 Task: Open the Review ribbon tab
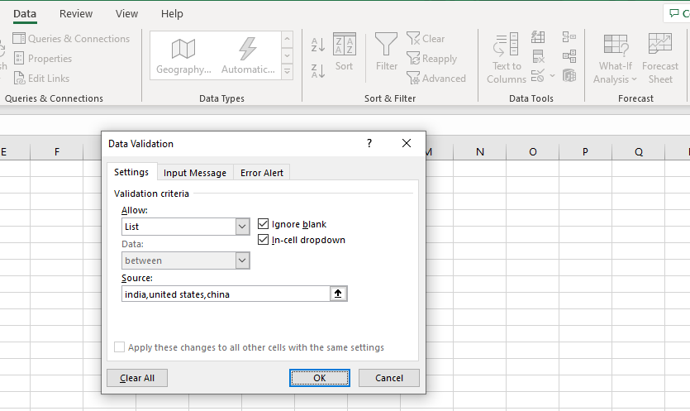point(76,14)
